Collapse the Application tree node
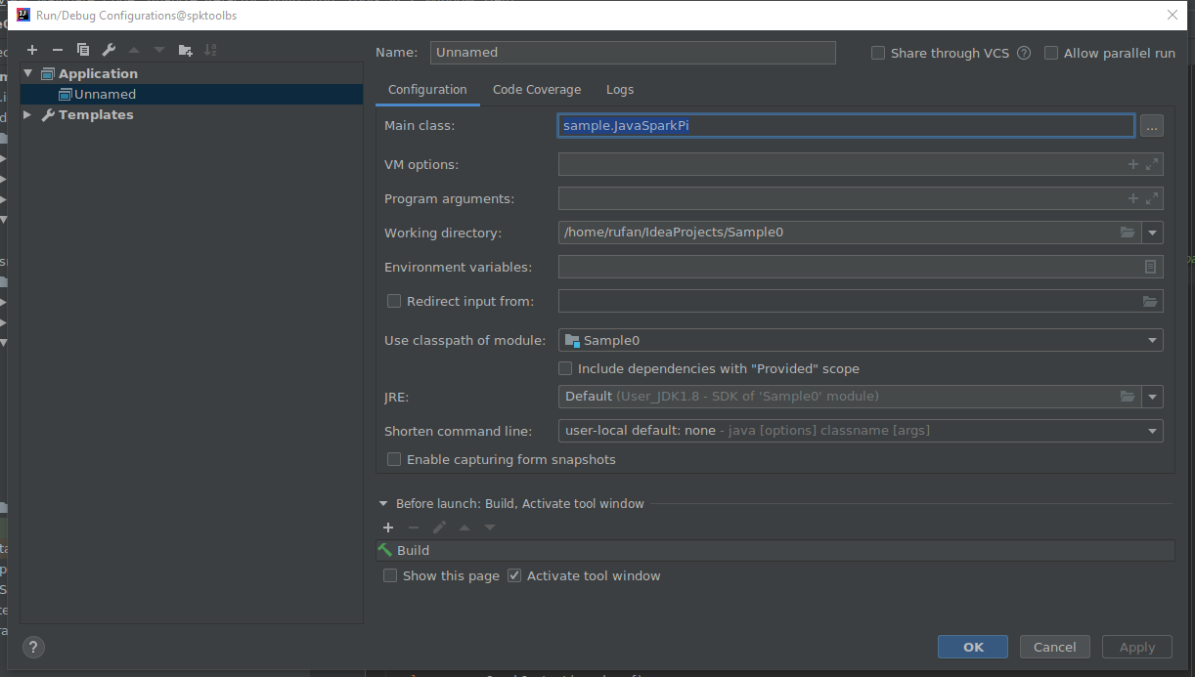The image size is (1195, 677). [x=28, y=73]
